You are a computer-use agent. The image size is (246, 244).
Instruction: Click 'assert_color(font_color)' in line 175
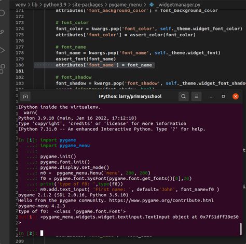coord(162,35)
